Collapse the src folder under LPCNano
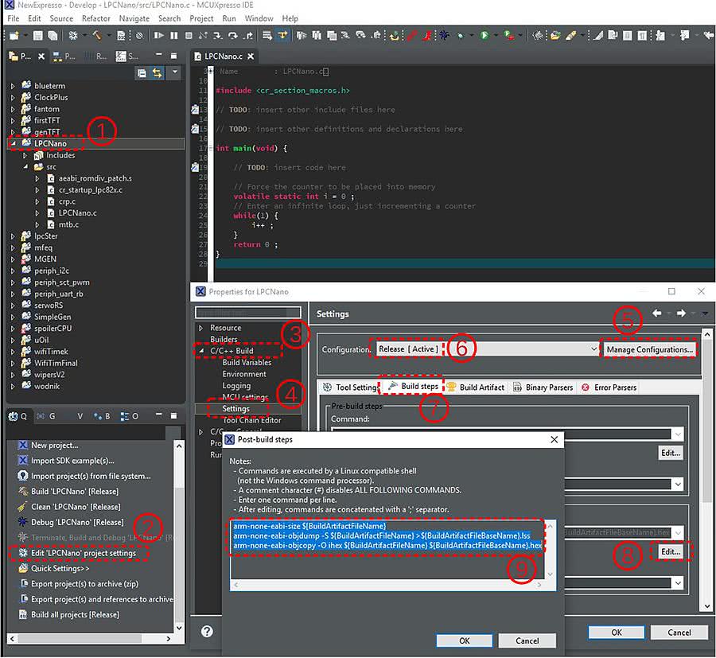The image size is (716, 658). pos(25,167)
